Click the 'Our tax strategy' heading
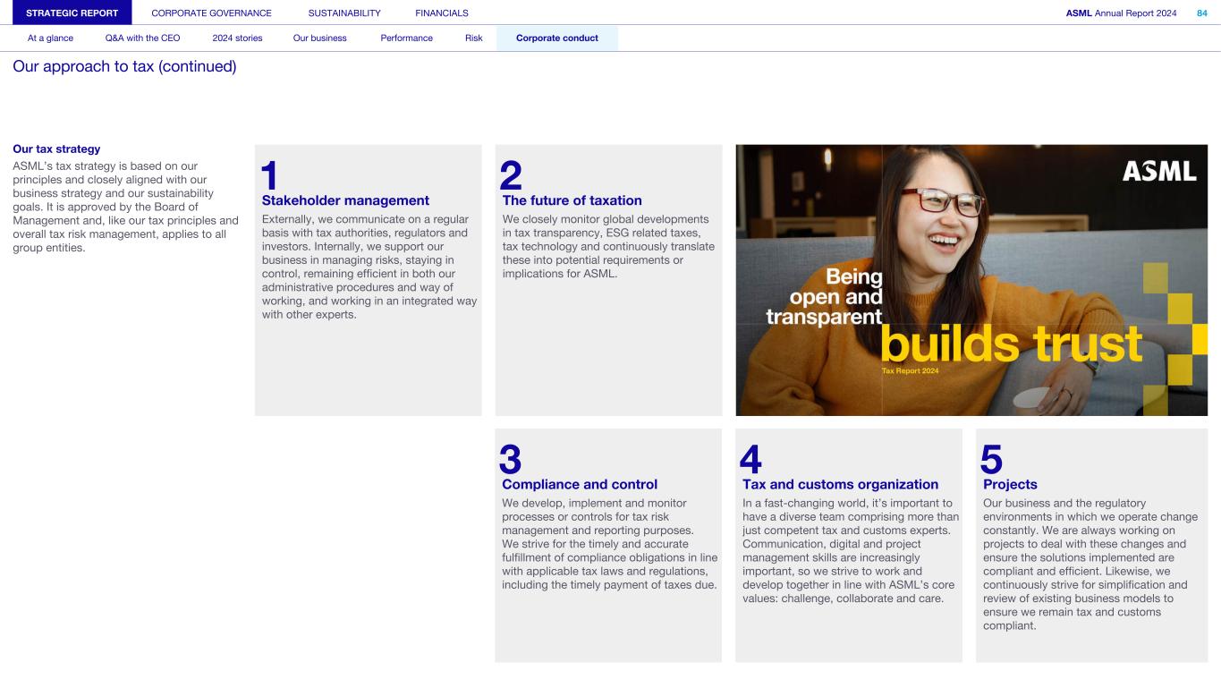Image resolution: width=1221 pixels, height=688 pixels. [x=56, y=149]
